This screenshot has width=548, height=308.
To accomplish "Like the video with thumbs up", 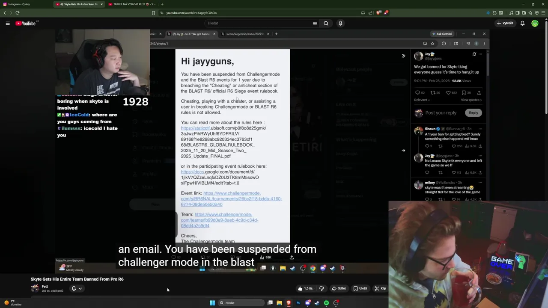I will click(306, 288).
